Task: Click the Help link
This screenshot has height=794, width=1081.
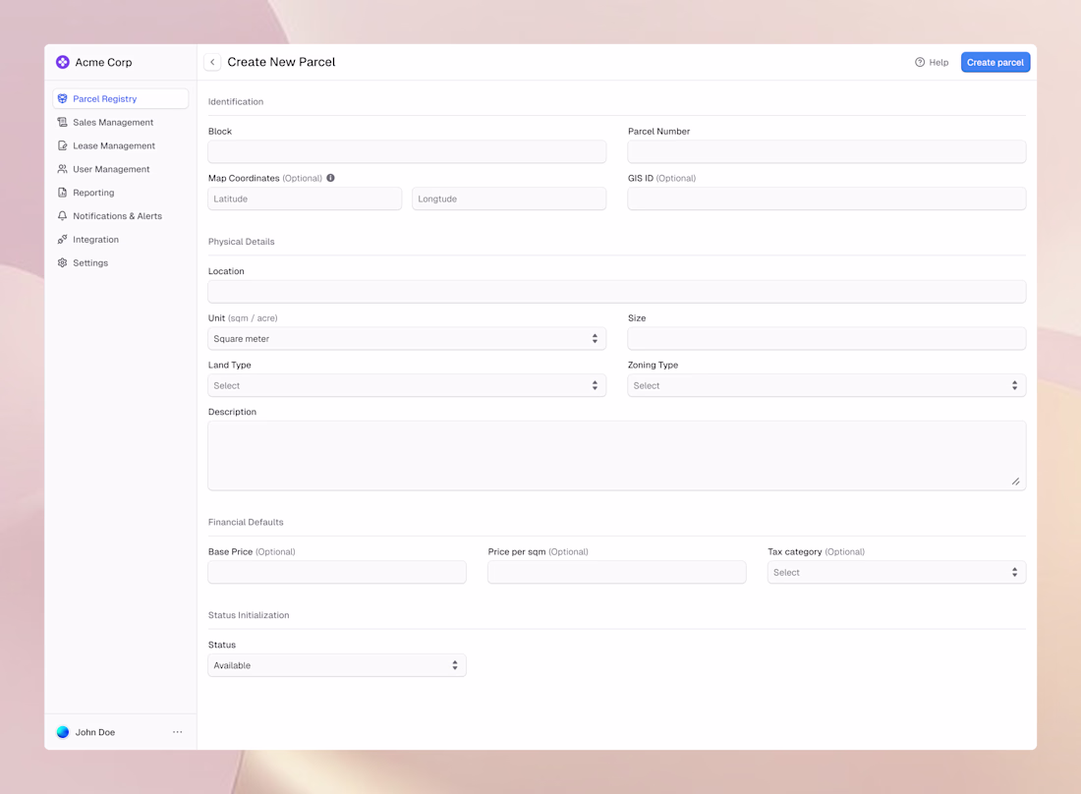Action: pos(932,62)
